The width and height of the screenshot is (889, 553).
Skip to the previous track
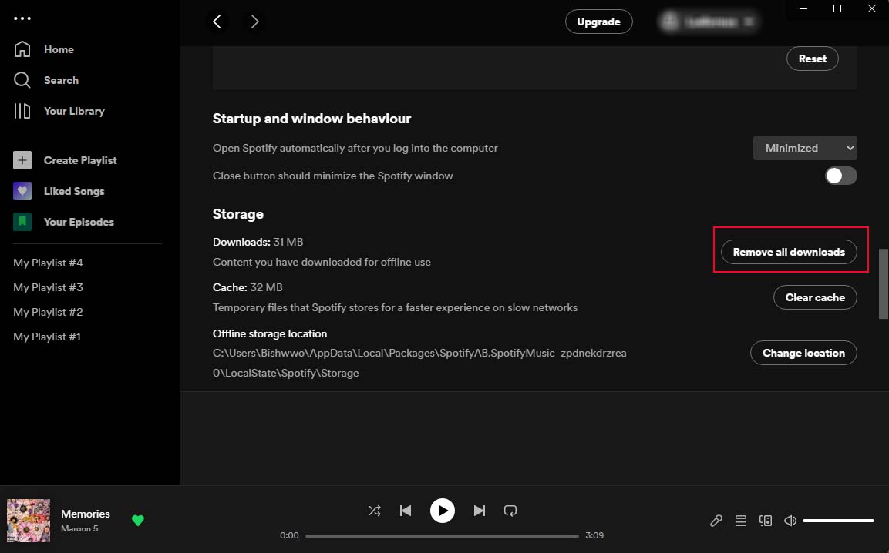point(406,511)
